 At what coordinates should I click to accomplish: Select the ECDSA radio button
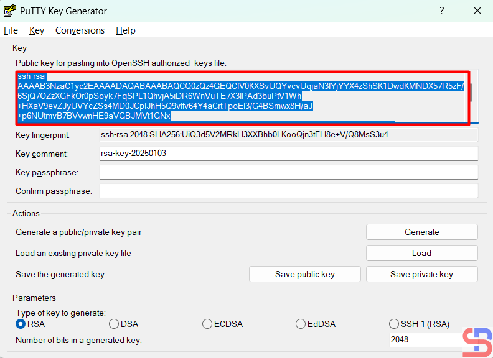pos(207,324)
